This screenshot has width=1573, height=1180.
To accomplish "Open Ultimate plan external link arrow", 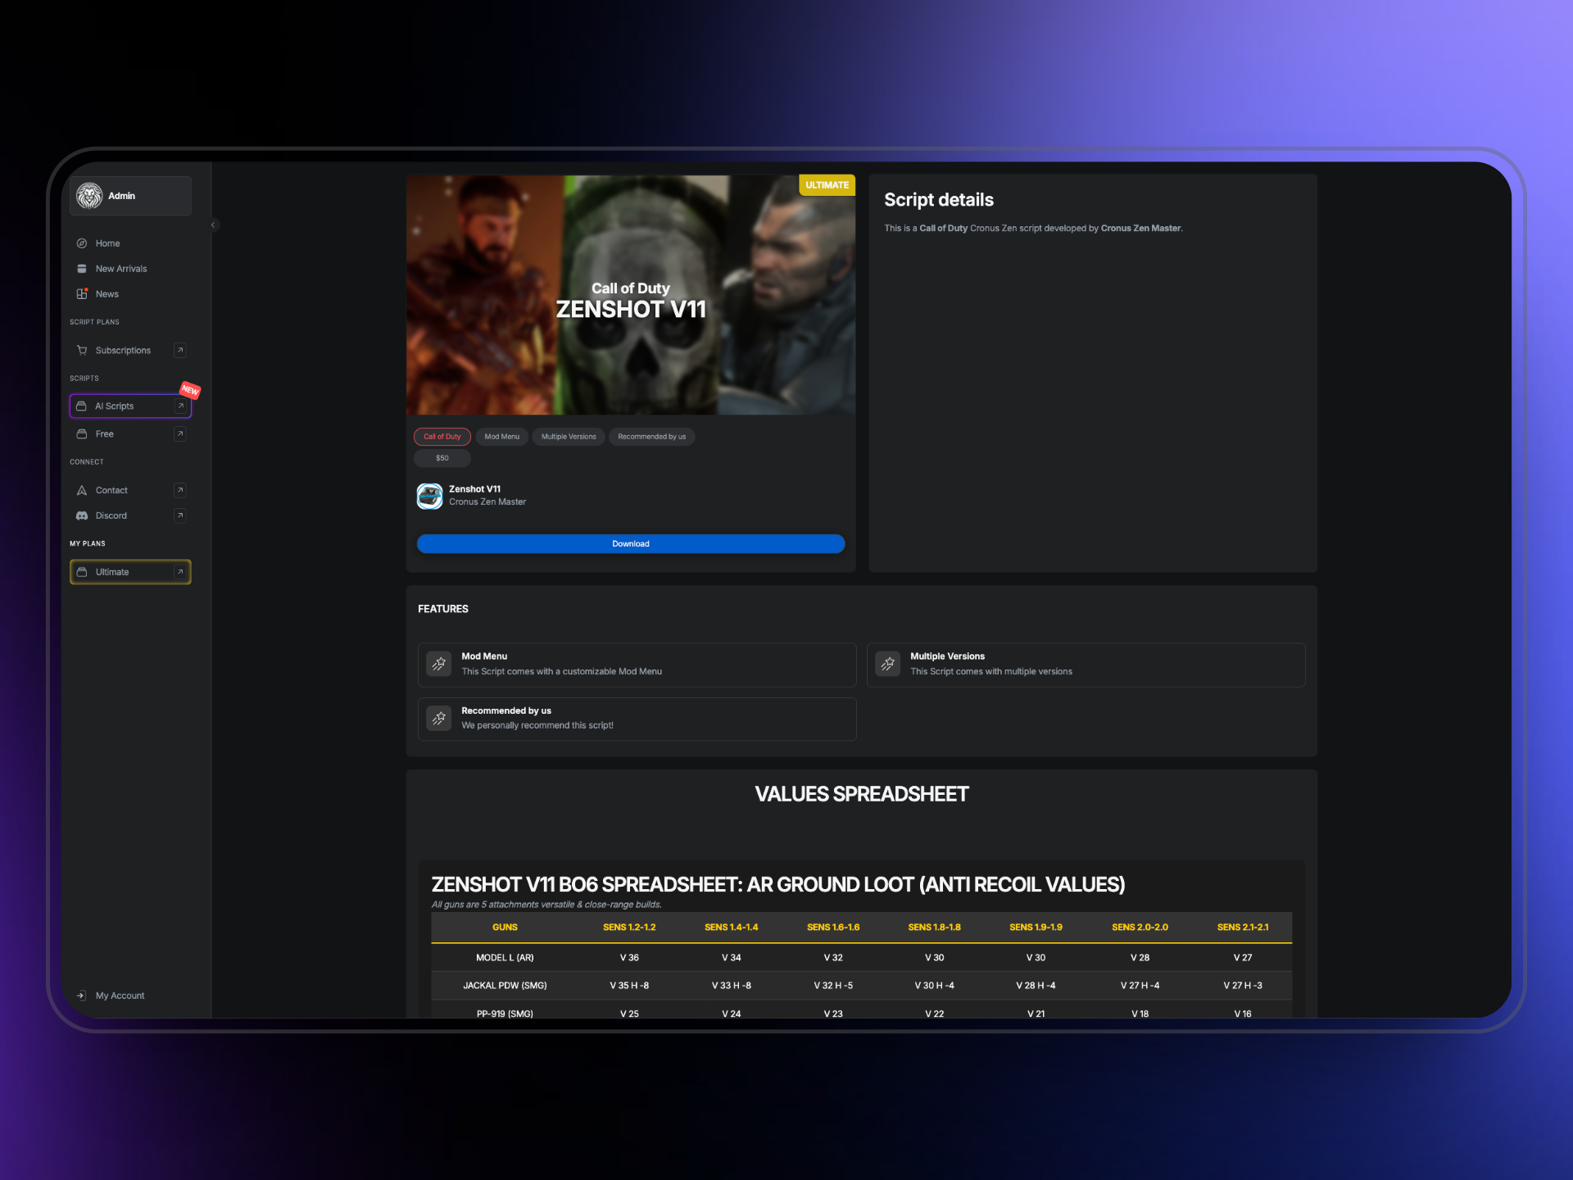I will coord(180,572).
